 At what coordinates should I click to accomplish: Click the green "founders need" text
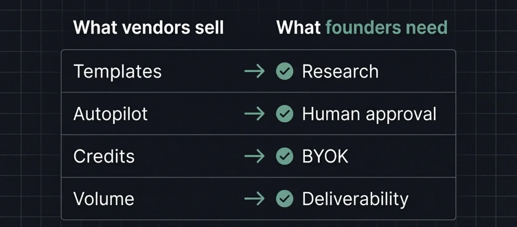[386, 28]
